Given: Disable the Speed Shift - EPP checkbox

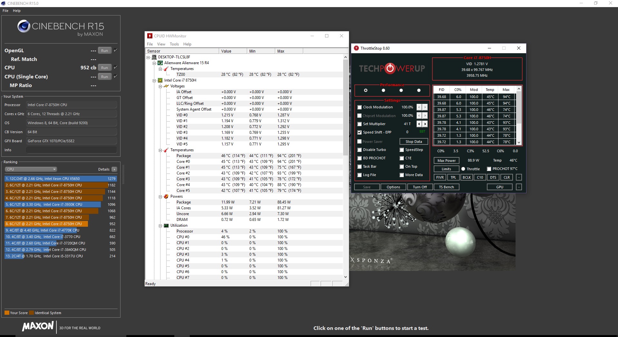Looking at the screenshot, I should click(x=360, y=132).
